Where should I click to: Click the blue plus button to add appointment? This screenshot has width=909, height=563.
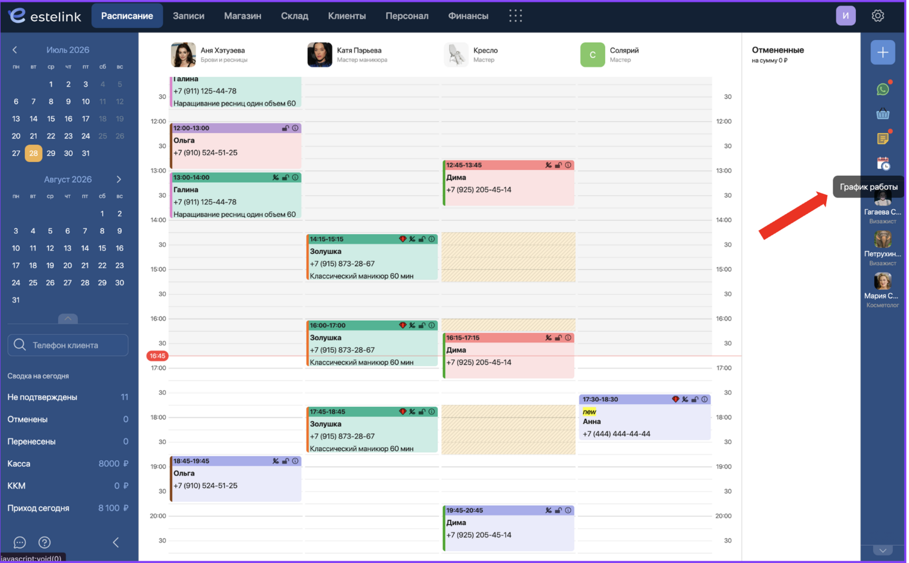click(x=882, y=52)
